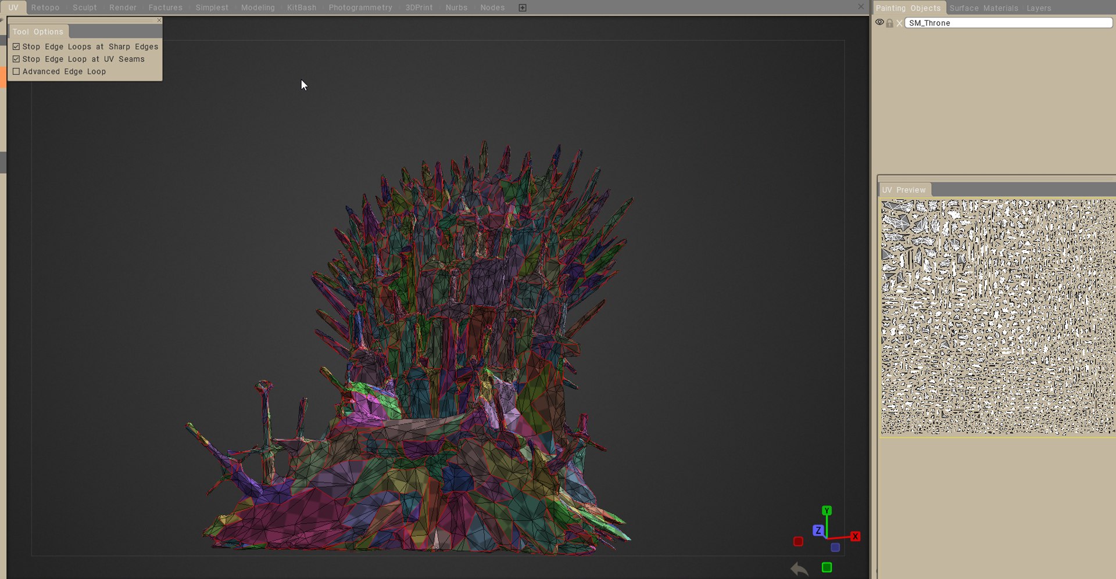Toggle Stop Edge Loop at UV Seams
Viewport: 1116px width, 579px height.
coord(16,59)
